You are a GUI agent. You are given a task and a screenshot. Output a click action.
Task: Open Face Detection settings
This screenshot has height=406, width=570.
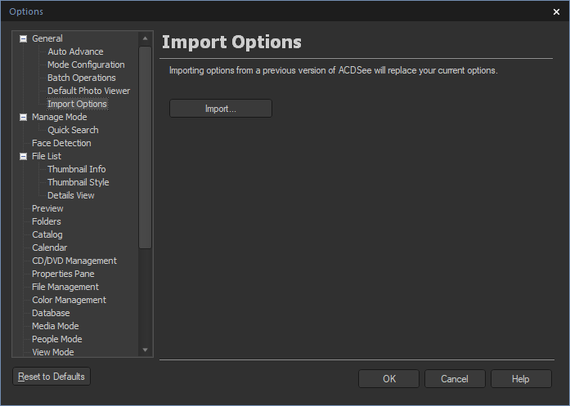tap(61, 143)
